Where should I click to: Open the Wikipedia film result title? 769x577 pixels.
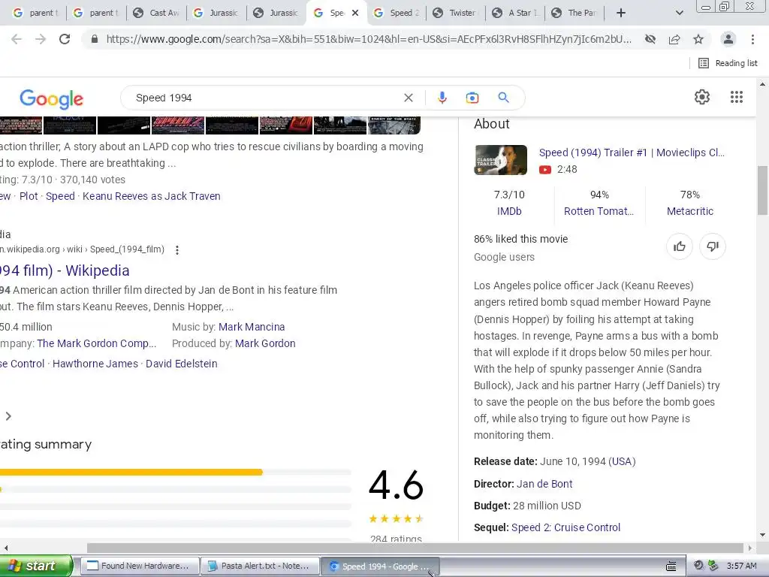click(x=65, y=270)
